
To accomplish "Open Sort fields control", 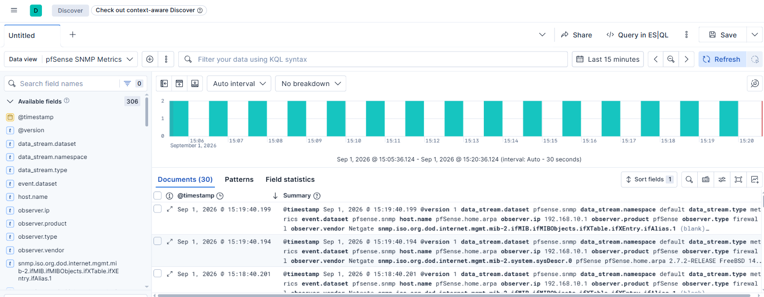I will point(649,179).
